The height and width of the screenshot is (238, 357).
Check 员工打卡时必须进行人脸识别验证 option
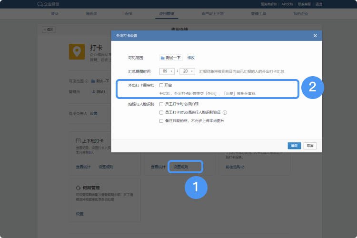pyautogui.click(x=161, y=112)
